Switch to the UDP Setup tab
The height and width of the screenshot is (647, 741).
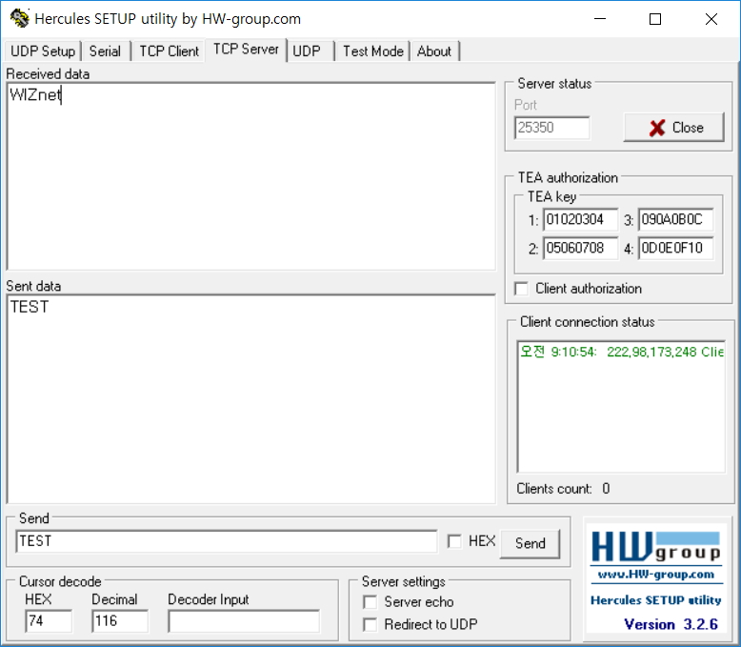click(43, 51)
